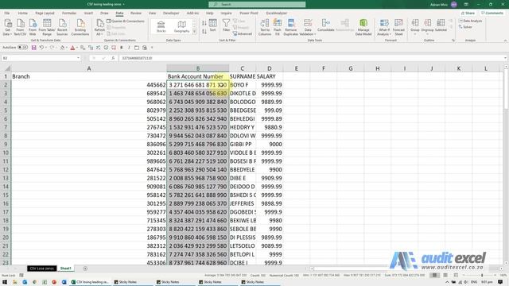Choose From Table/Range
The width and height of the screenshot is (509, 286).
pyautogui.click(x=47, y=27)
